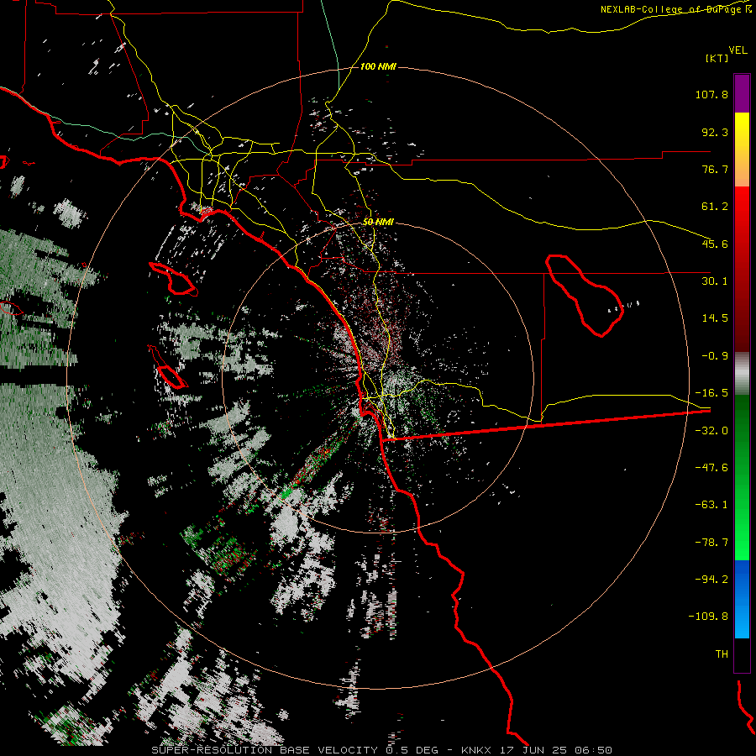This screenshot has width=756, height=756.
Task: Click the Super-Resolution Base Velocity caption text
Action: 265,750
